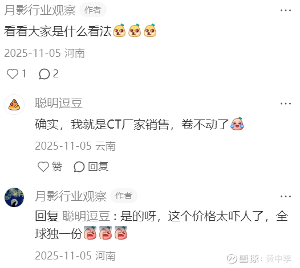The height and width of the screenshot is (268, 300).
Task: Open more options for author's reply
Action: 286,196
